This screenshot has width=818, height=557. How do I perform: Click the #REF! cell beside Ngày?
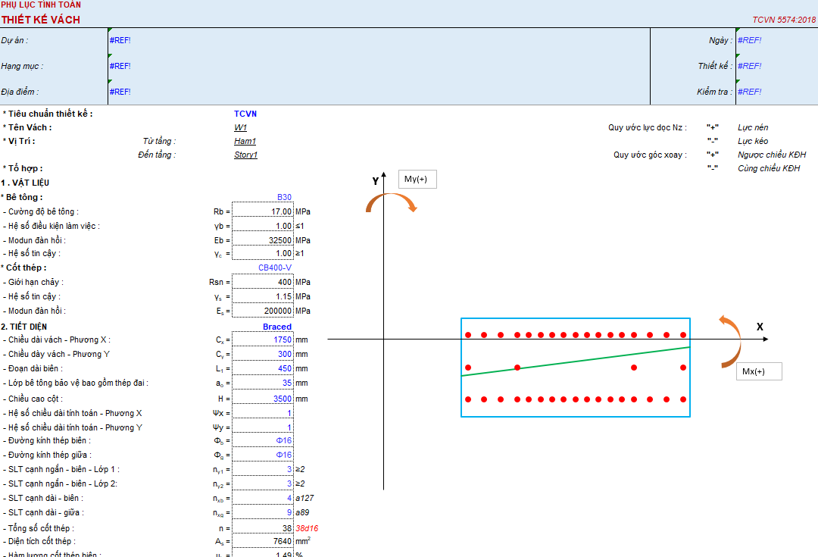point(750,40)
